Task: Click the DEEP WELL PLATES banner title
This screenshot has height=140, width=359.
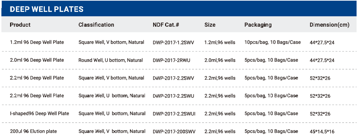Action: coord(47,9)
